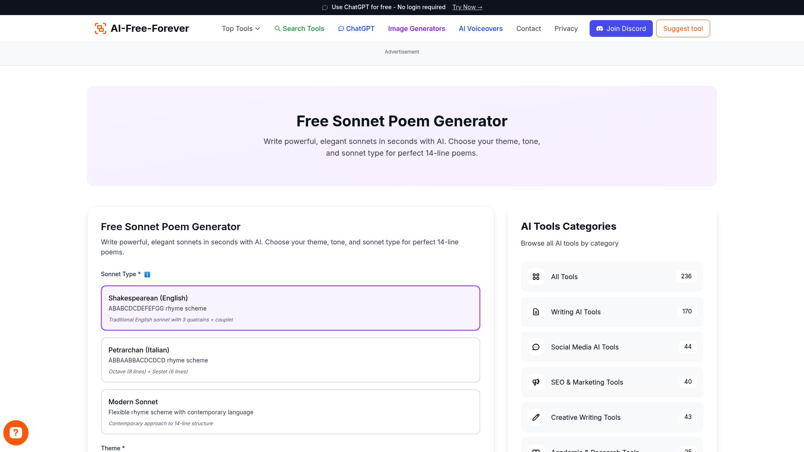Expand the Top Tools dropdown
Viewport: 804px width, 452px height.
pyautogui.click(x=240, y=28)
